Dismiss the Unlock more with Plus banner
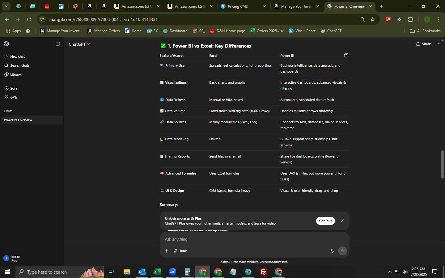Viewport: 445px width, 278px height. point(342,221)
